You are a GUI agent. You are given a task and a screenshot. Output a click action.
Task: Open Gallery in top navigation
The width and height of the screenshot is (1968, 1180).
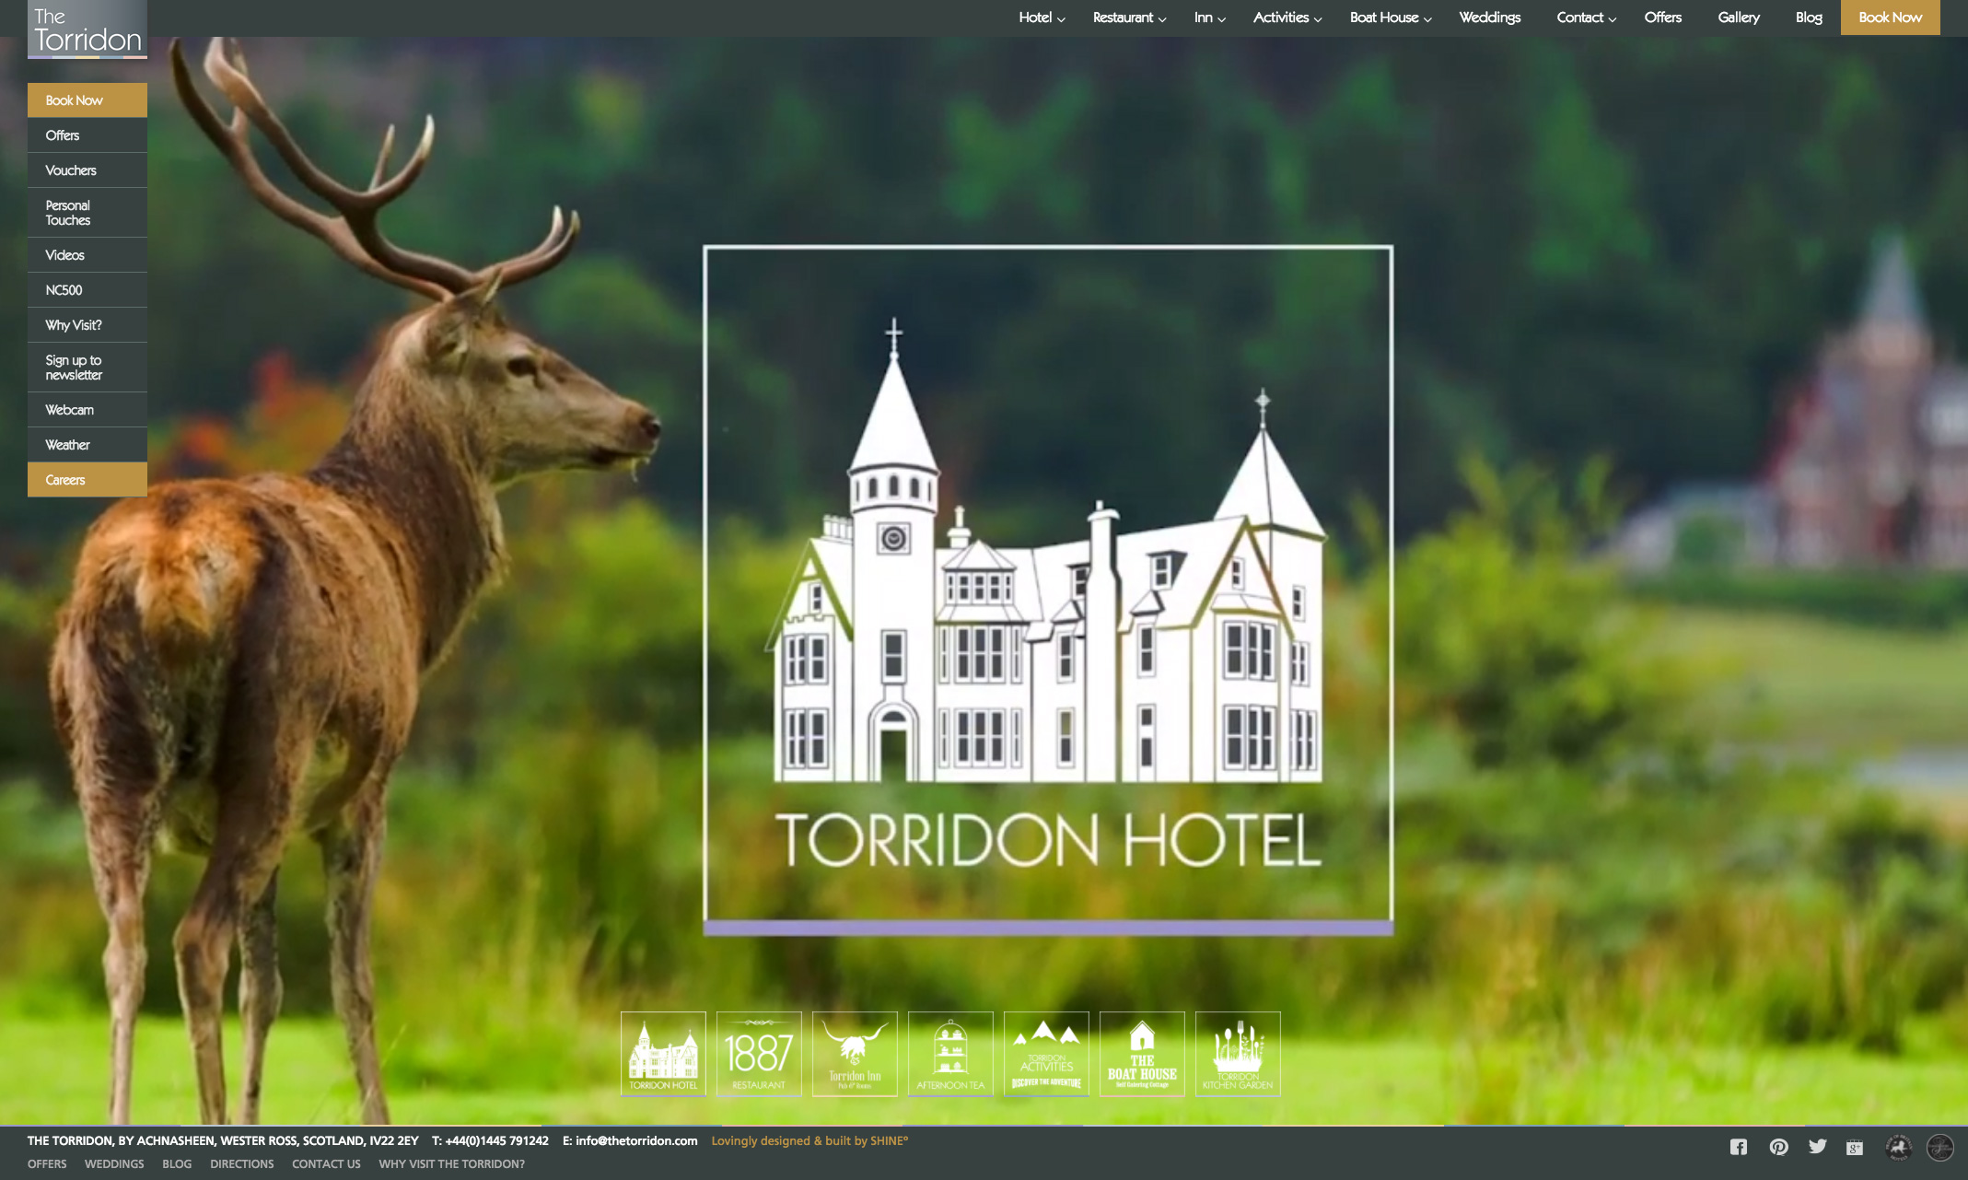[1738, 18]
